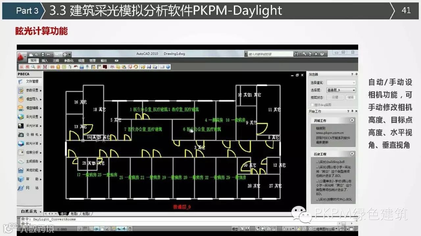Click the 结果分析 icon in sidebar
421x236 pixels.
pos(21,152)
